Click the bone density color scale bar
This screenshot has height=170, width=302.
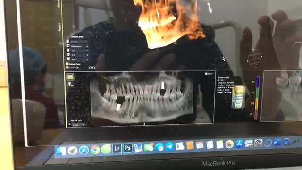[x=257, y=98]
